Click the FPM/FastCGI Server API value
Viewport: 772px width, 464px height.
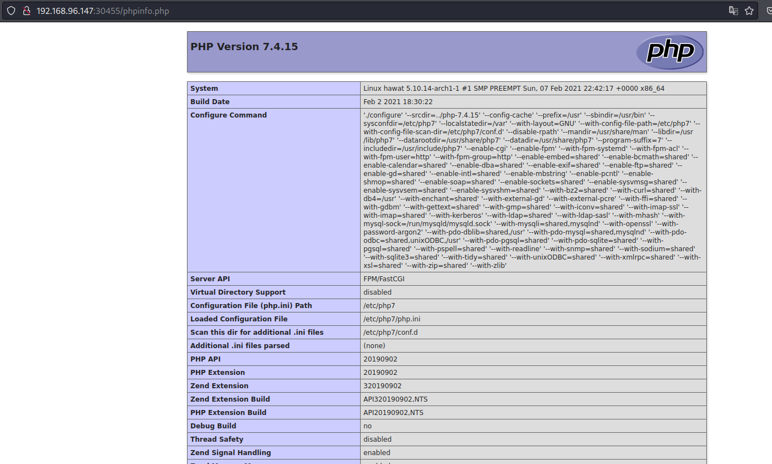pyautogui.click(x=383, y=279)
